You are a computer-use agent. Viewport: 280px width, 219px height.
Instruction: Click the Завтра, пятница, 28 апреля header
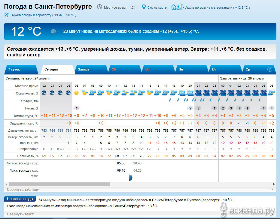[x=242, y=78]
